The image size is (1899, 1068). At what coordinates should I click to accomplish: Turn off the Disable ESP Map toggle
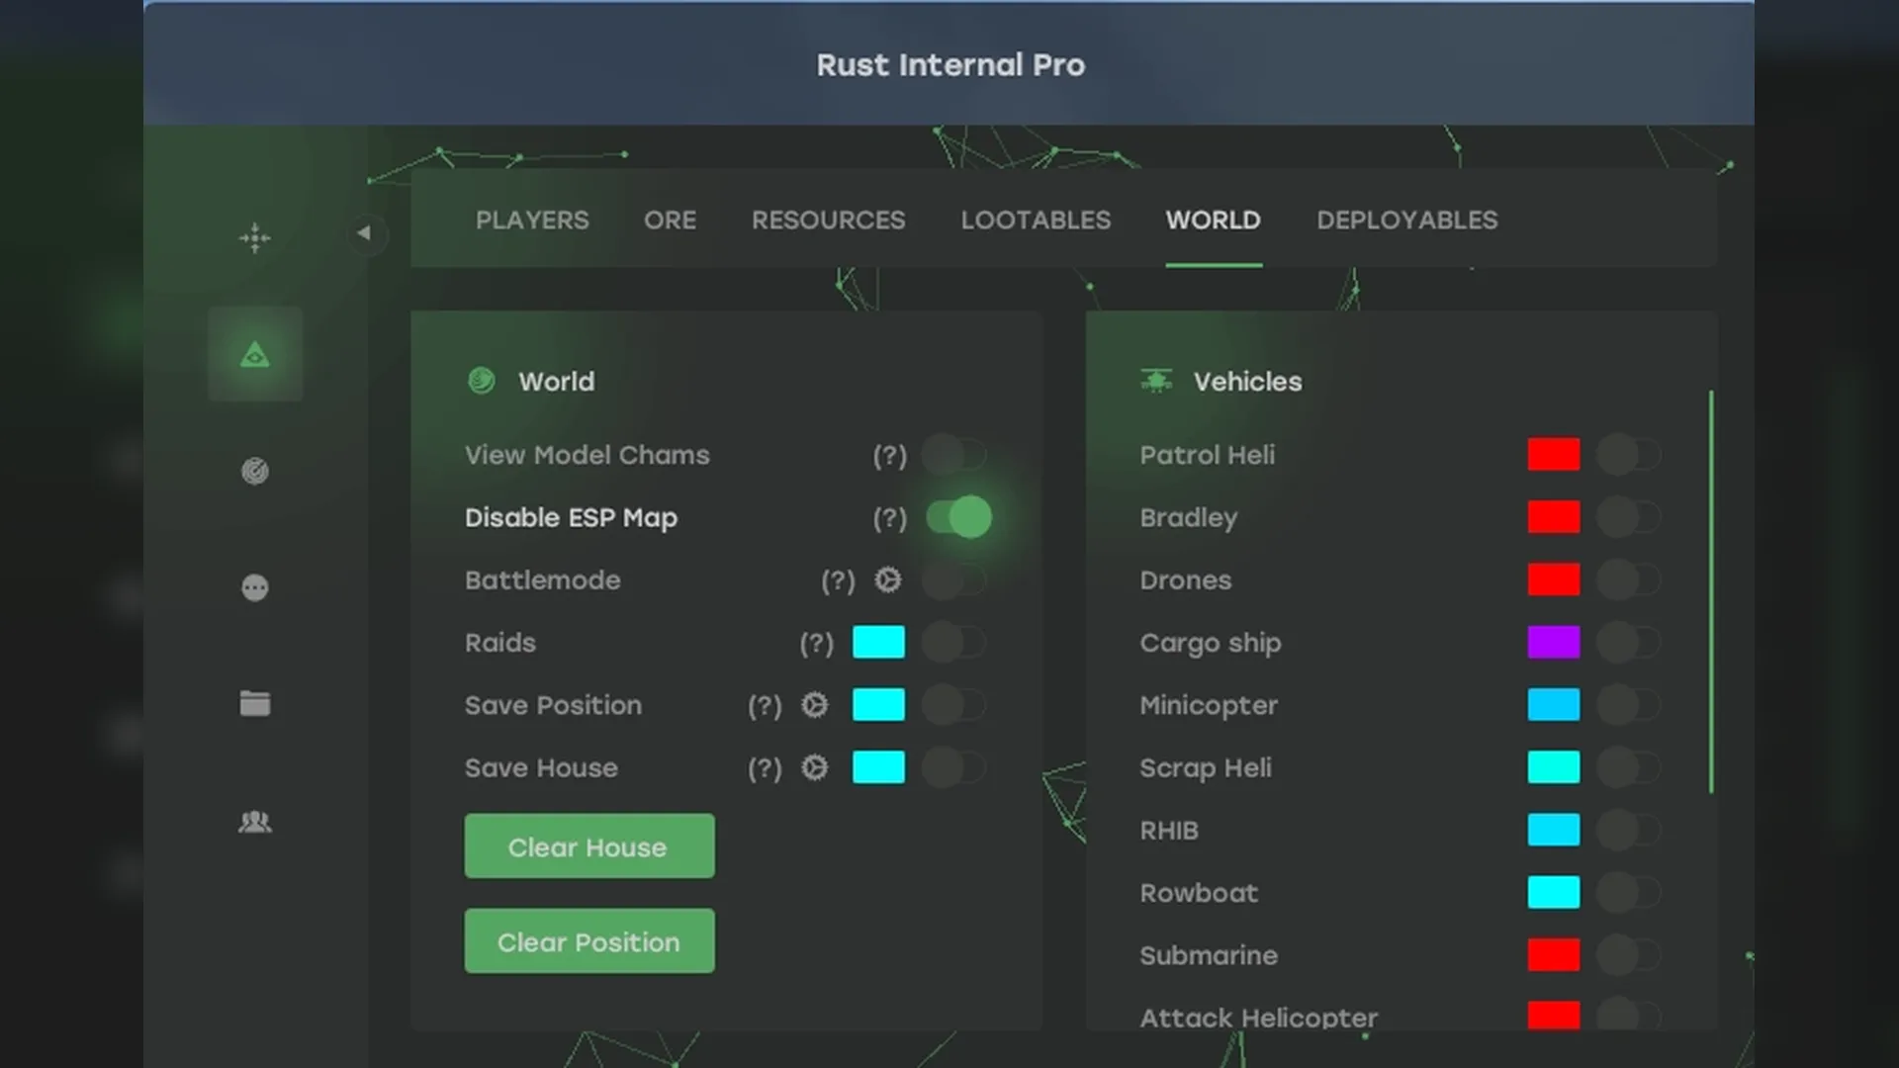[x=957, y=517]
